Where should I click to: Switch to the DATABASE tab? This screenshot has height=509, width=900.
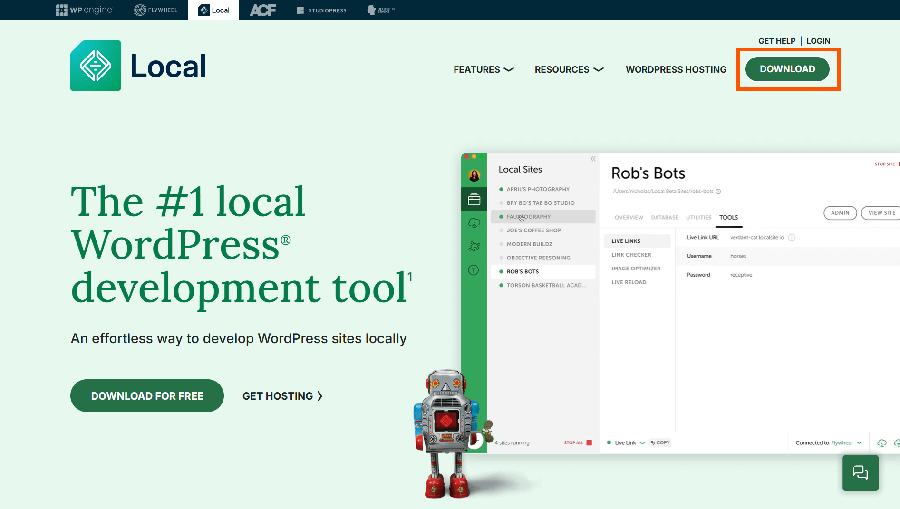(x=665, y=218)
